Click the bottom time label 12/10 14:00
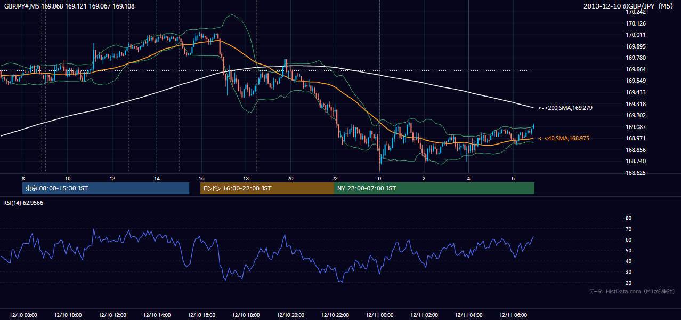 pos(157,315)
